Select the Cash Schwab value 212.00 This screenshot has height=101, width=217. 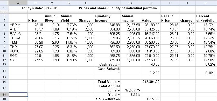click(151, 71)
